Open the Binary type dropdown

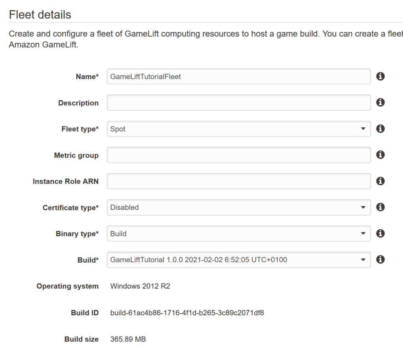(x=238, y=234)
